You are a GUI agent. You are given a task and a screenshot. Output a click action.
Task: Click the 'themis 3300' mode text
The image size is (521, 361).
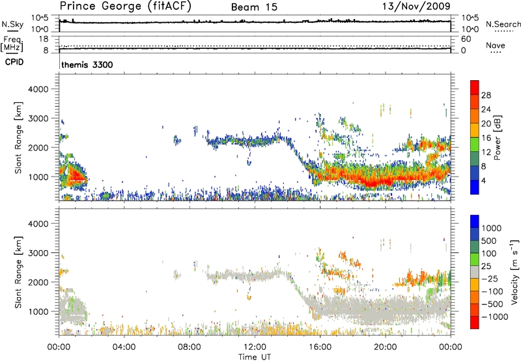point(87,65)
